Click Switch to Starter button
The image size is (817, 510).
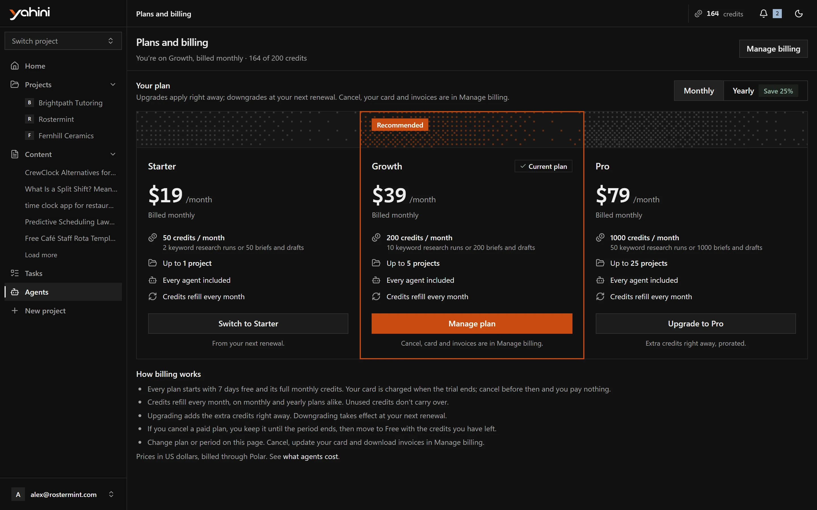click(x=248, y=324)
